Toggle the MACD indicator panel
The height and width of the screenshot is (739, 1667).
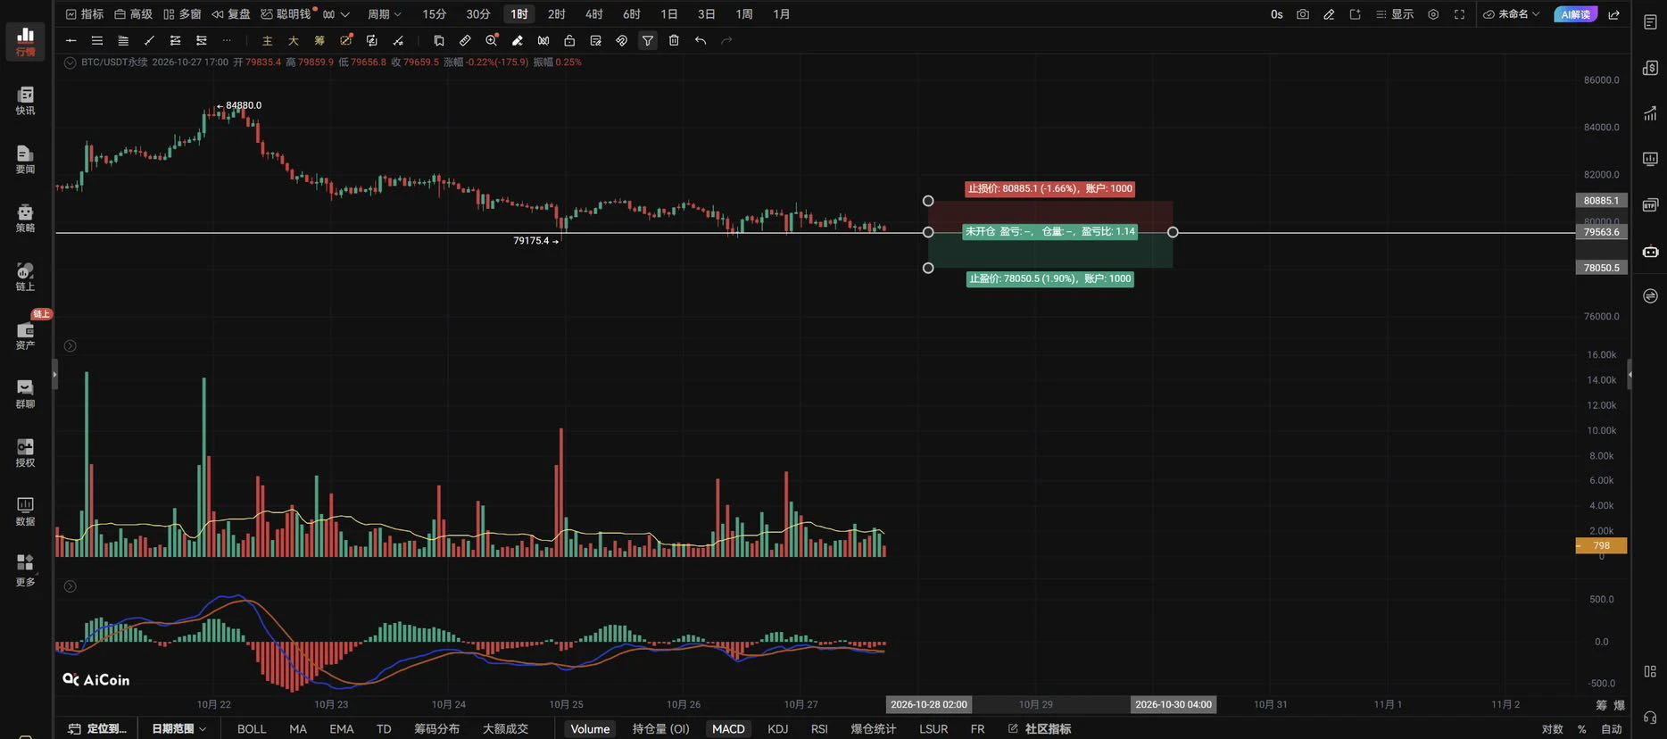(x=728, y=728)
